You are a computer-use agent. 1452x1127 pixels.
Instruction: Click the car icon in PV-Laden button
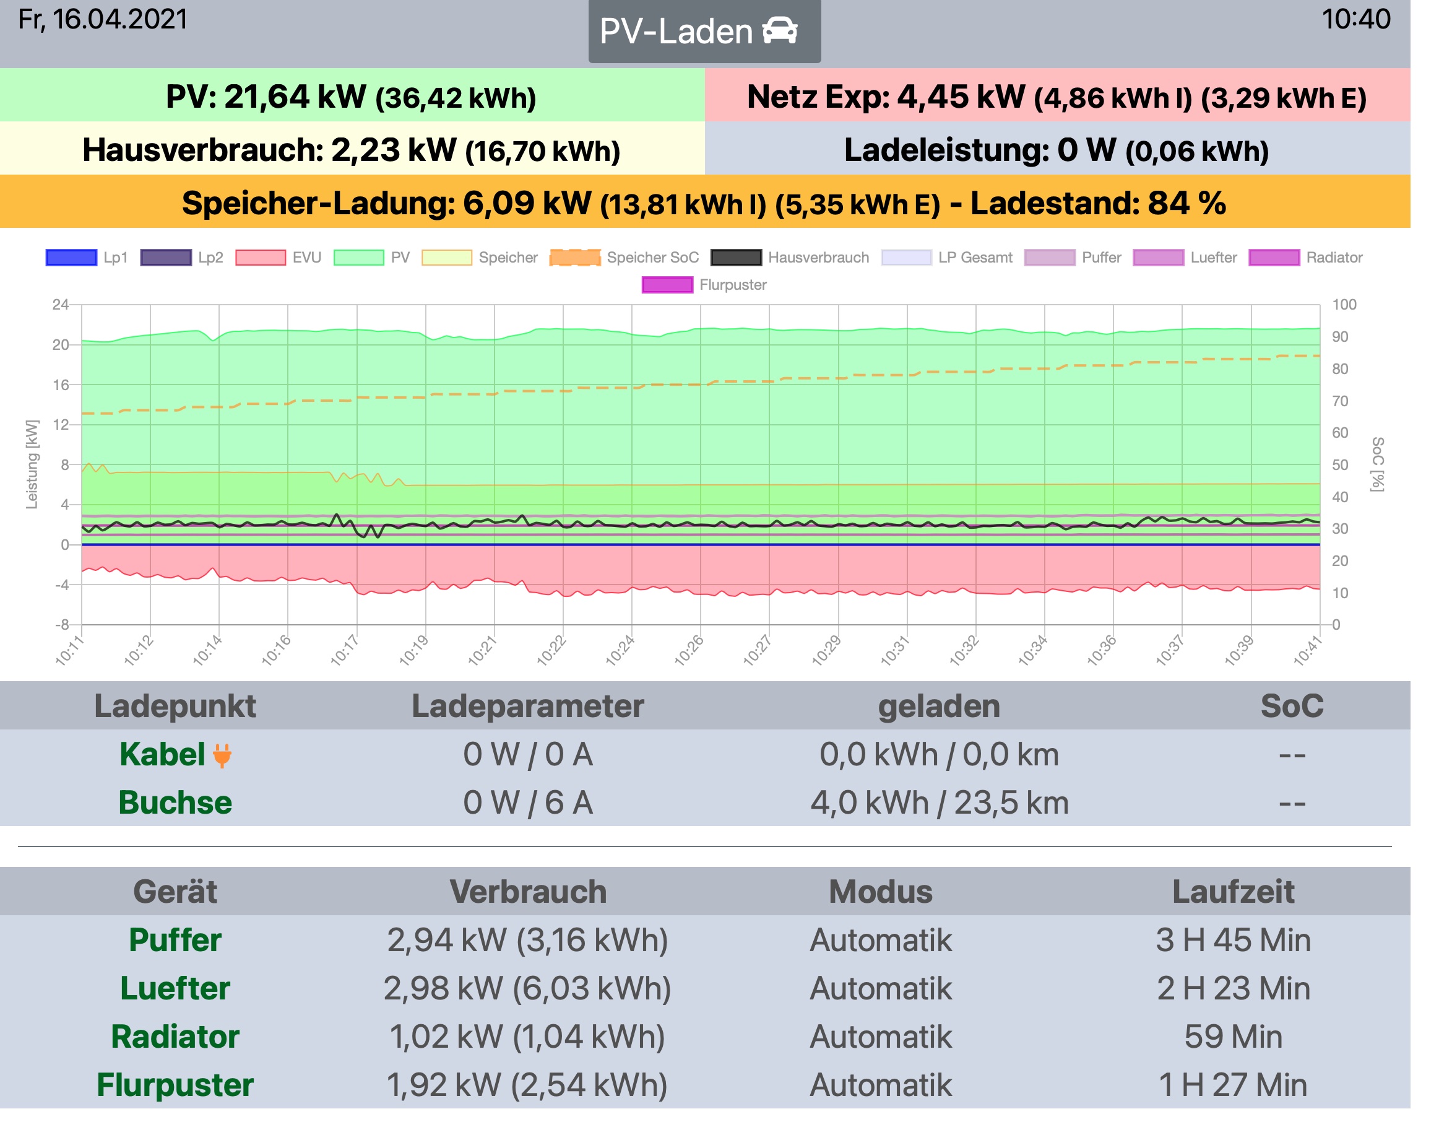779,30
